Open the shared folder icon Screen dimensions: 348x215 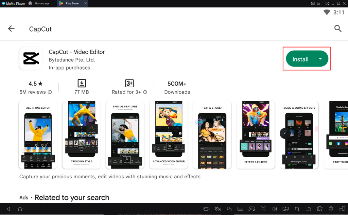(308, 209)
